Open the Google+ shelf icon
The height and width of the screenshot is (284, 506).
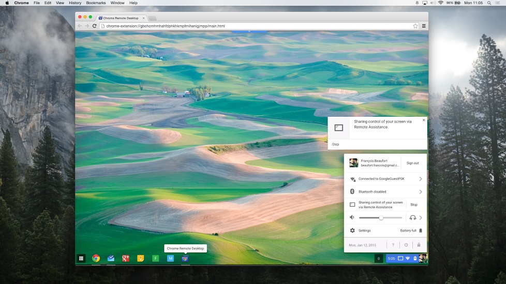(x=126, y=258)
